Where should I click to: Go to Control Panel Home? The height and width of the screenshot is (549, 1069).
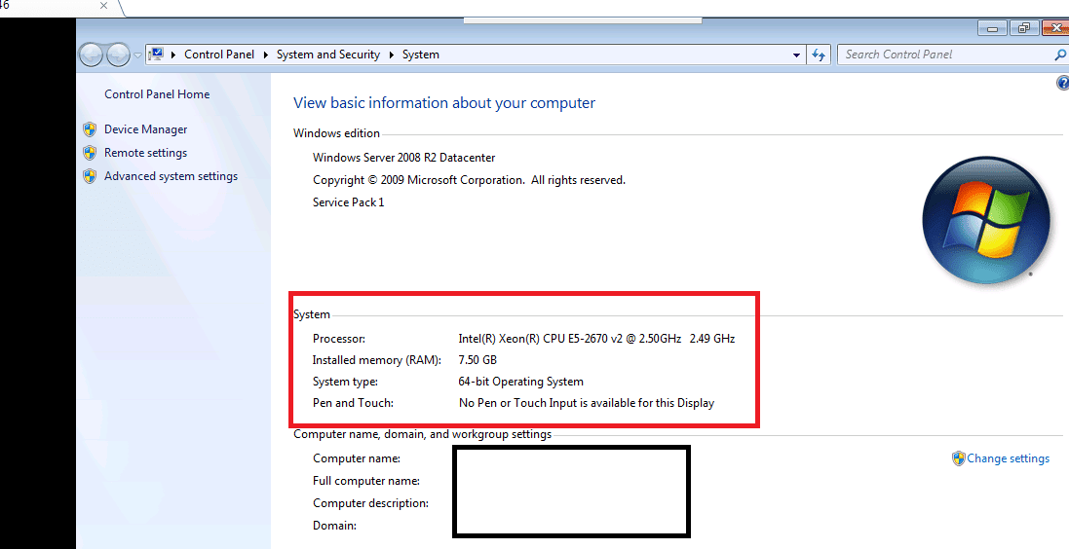[x=157, y=94]
